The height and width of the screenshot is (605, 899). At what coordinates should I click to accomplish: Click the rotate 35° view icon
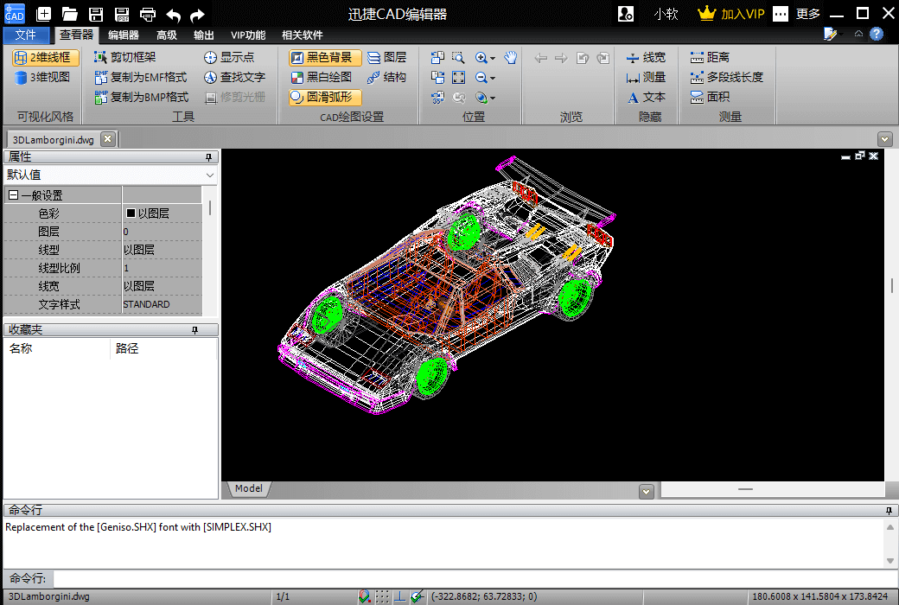tap(437, 98)
